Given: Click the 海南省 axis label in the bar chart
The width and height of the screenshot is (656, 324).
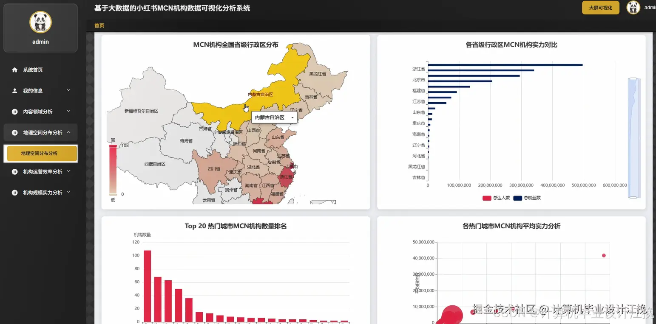Looking at the screenshot, I should coord(418,134).
